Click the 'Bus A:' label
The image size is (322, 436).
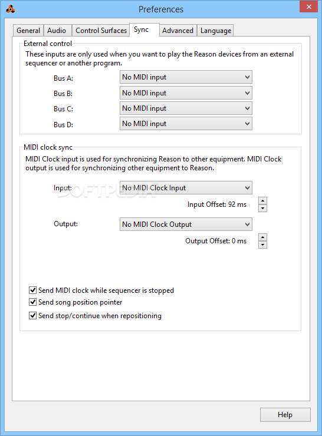[x=63, y=78]
